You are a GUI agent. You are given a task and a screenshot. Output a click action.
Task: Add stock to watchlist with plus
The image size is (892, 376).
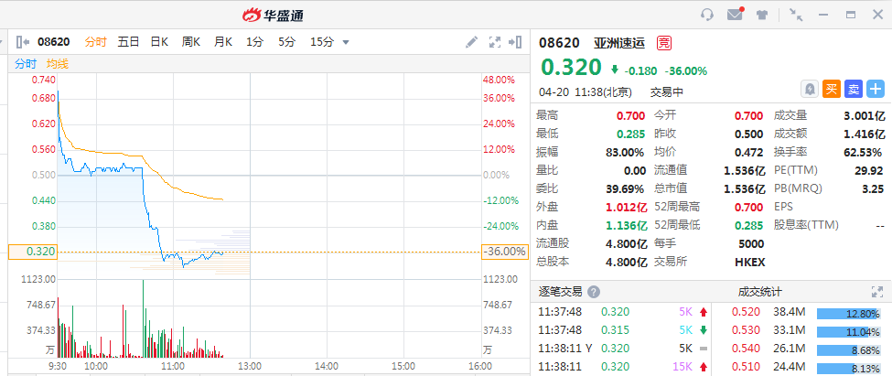(876, 89)
